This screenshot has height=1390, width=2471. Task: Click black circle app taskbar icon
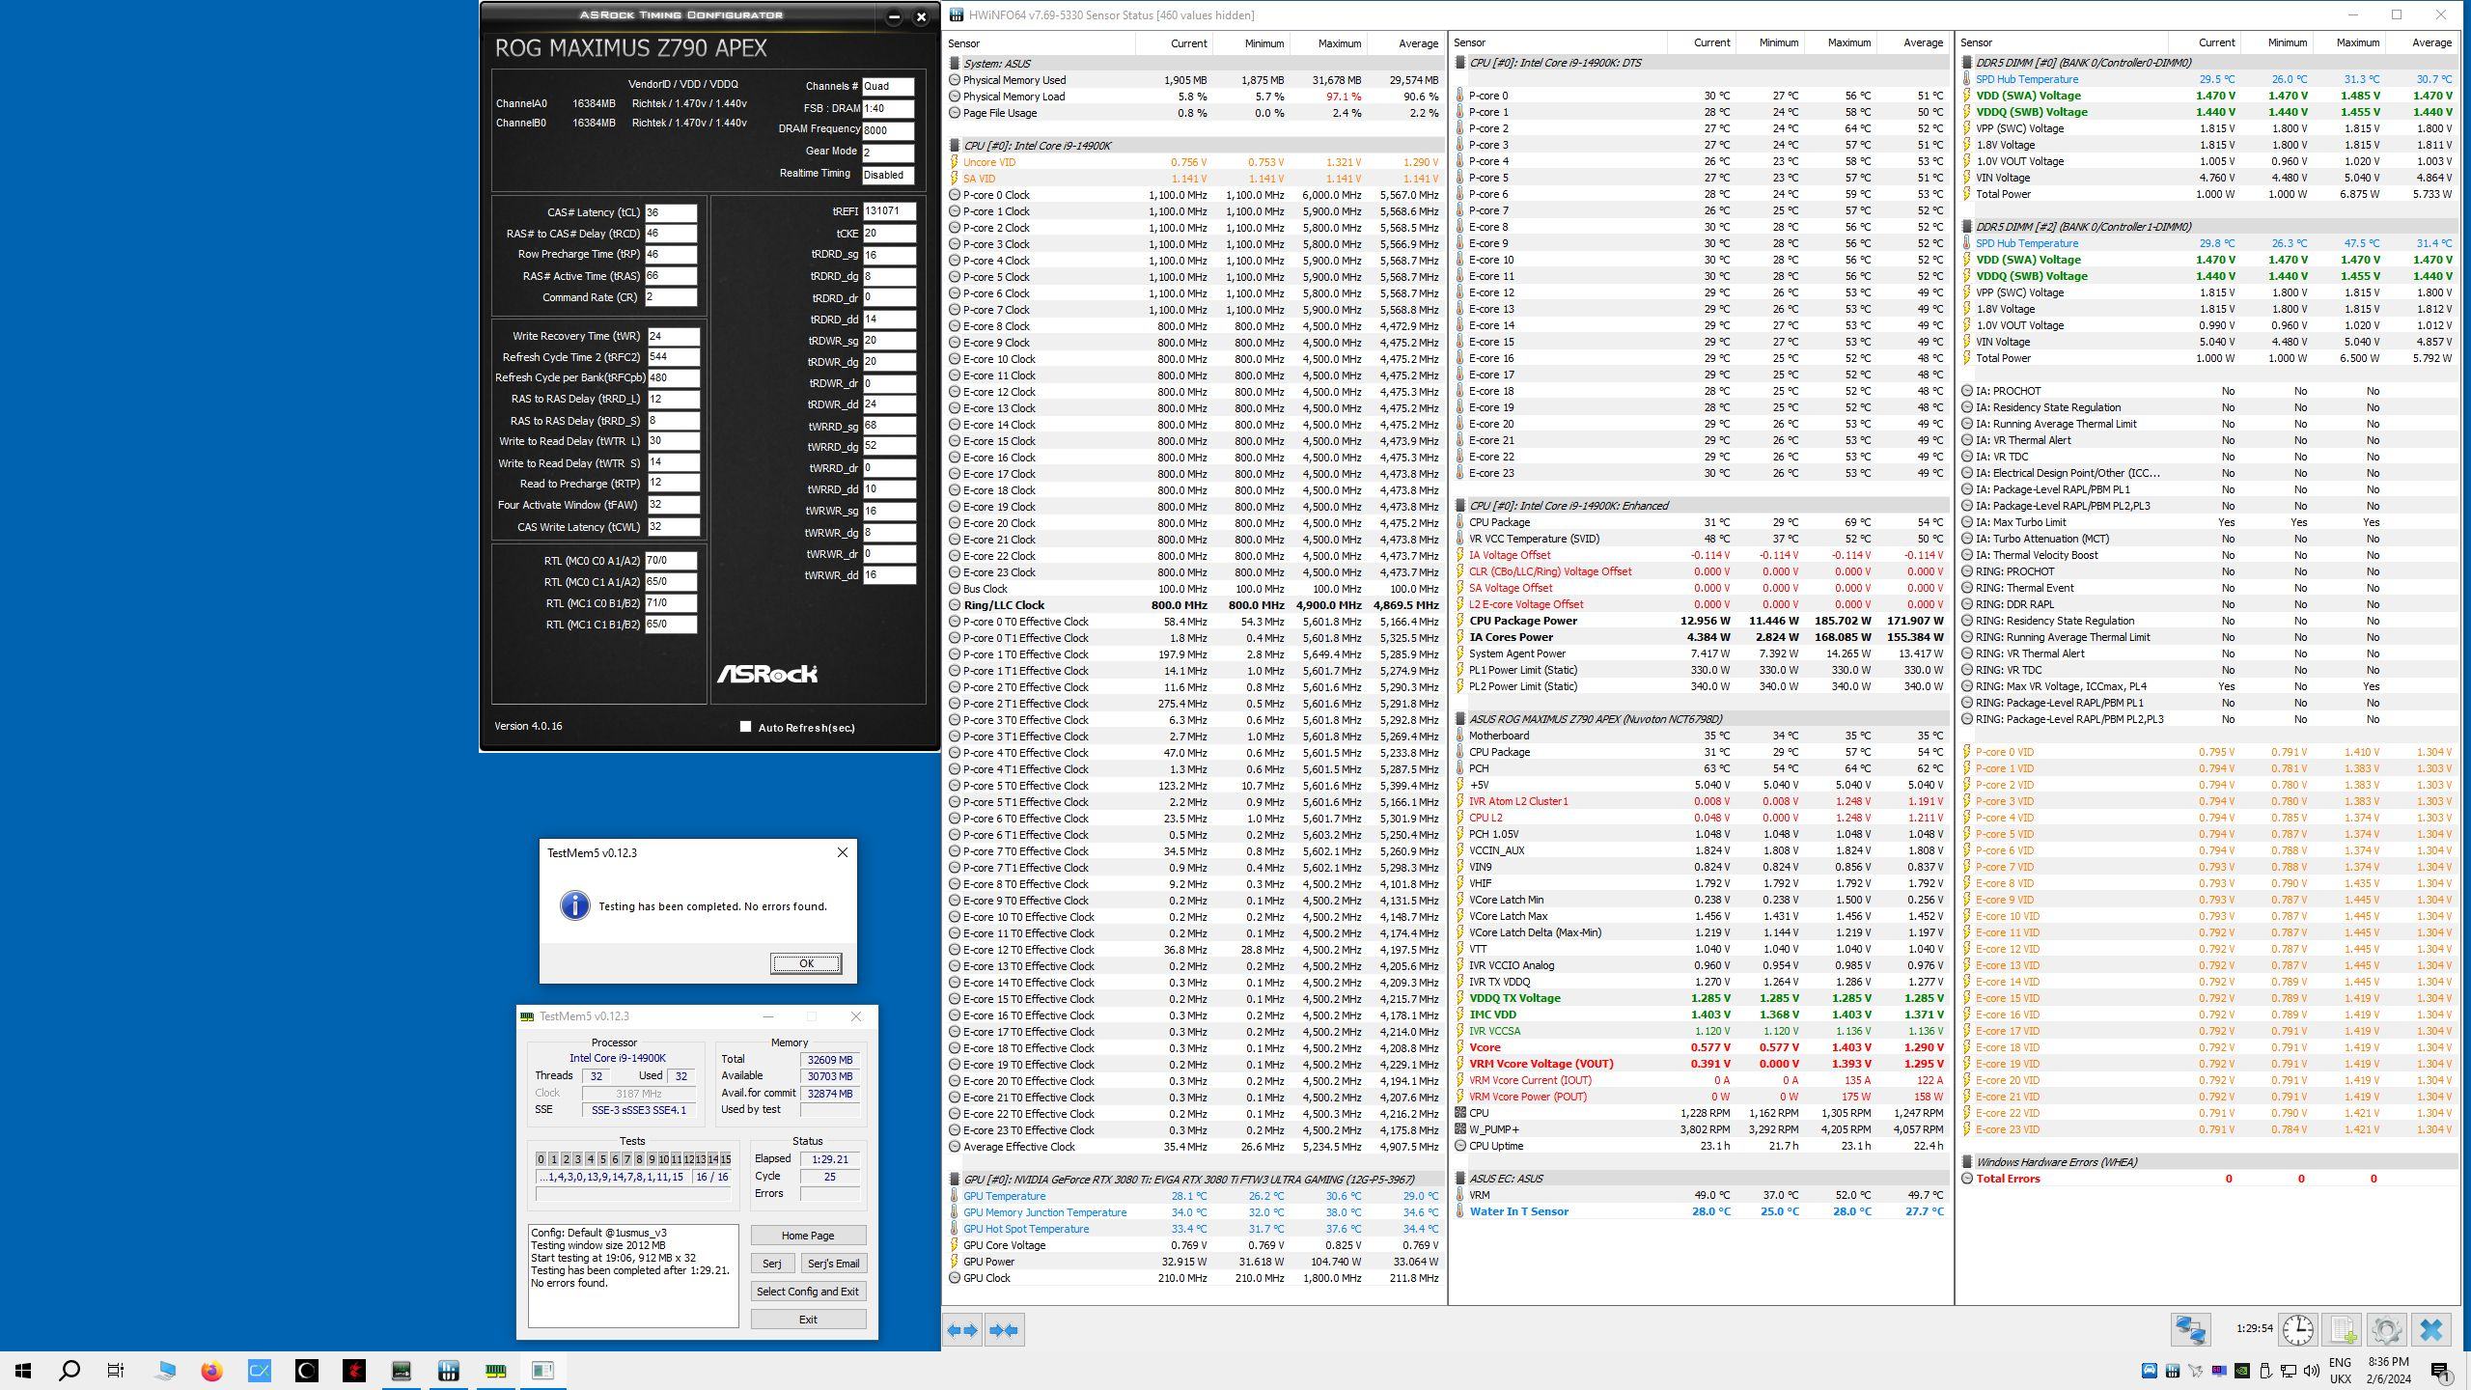pyautogui.click(x=307, y=1370)
